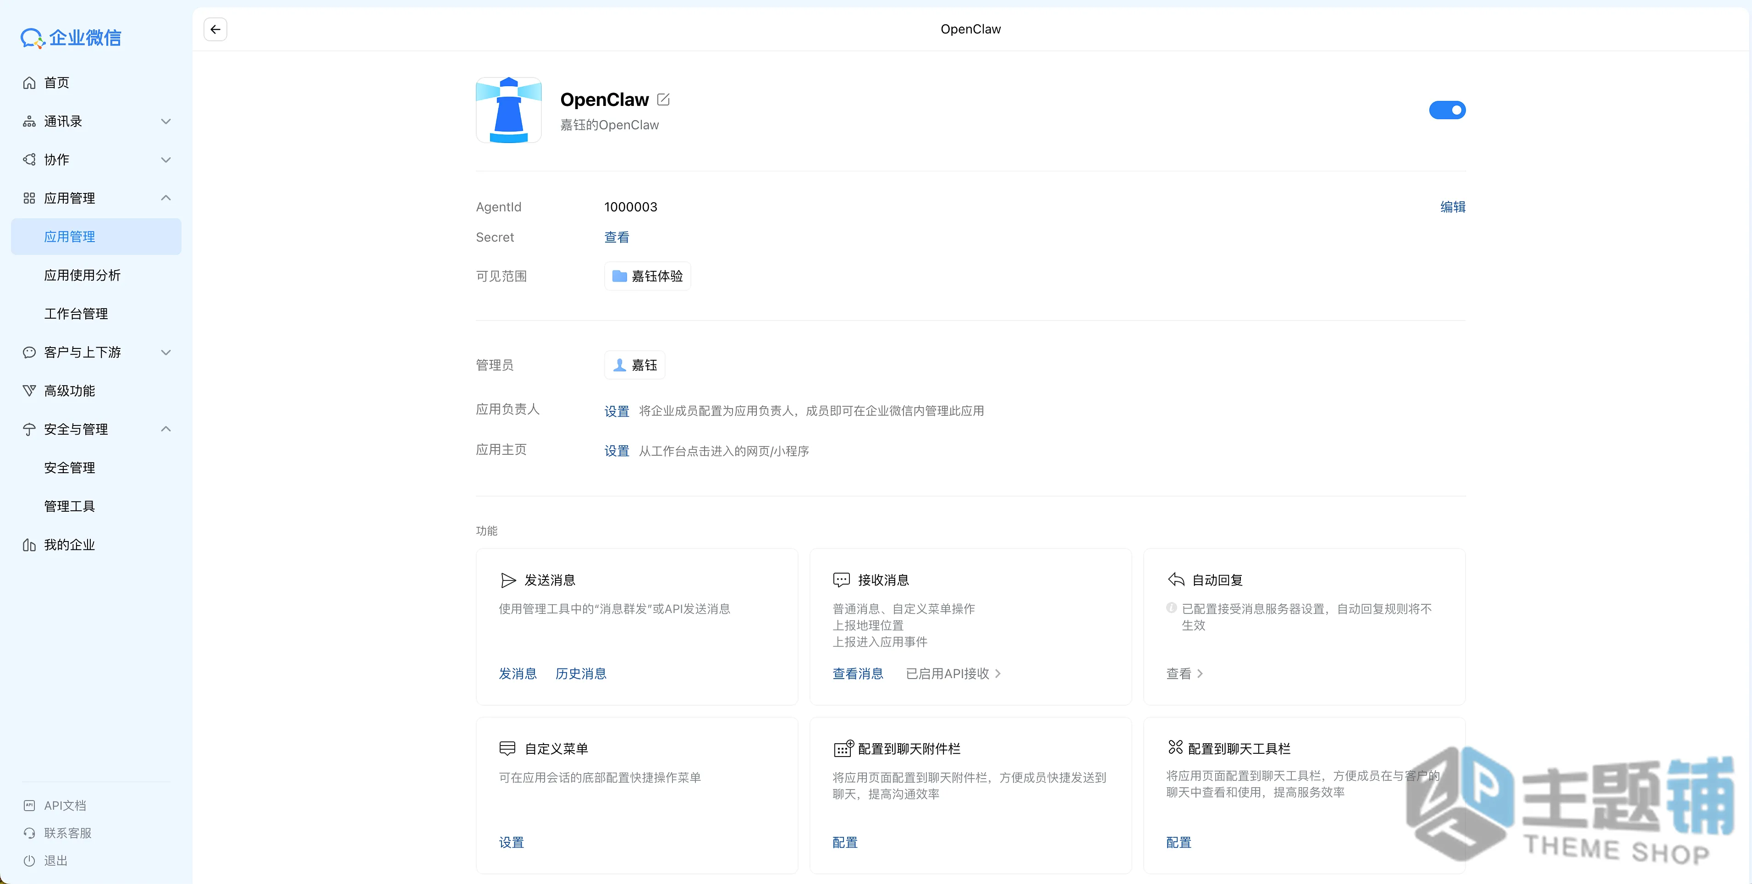Expand the 协作 sidebar section
This screenshot has width=1752, height=884.
[165, 160]
